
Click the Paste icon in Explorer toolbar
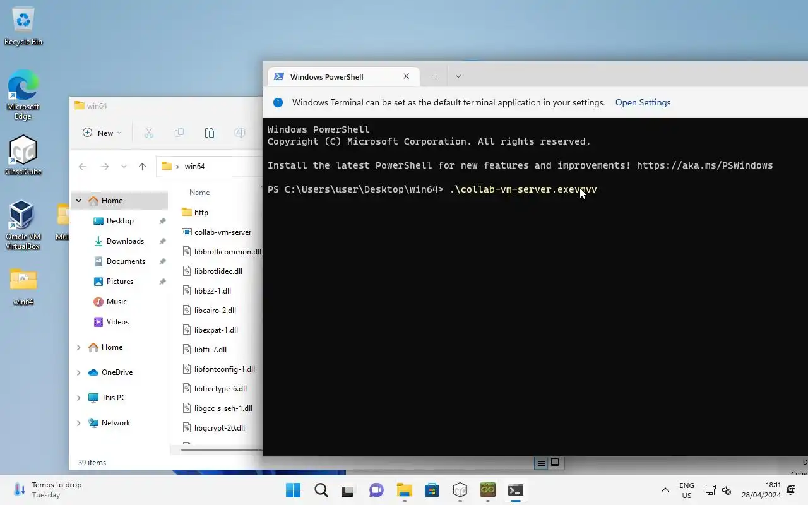coord(210,133)
